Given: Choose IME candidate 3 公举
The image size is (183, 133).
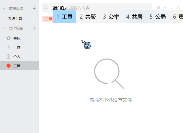Looking at the screenshot, I should pos(111,17).
